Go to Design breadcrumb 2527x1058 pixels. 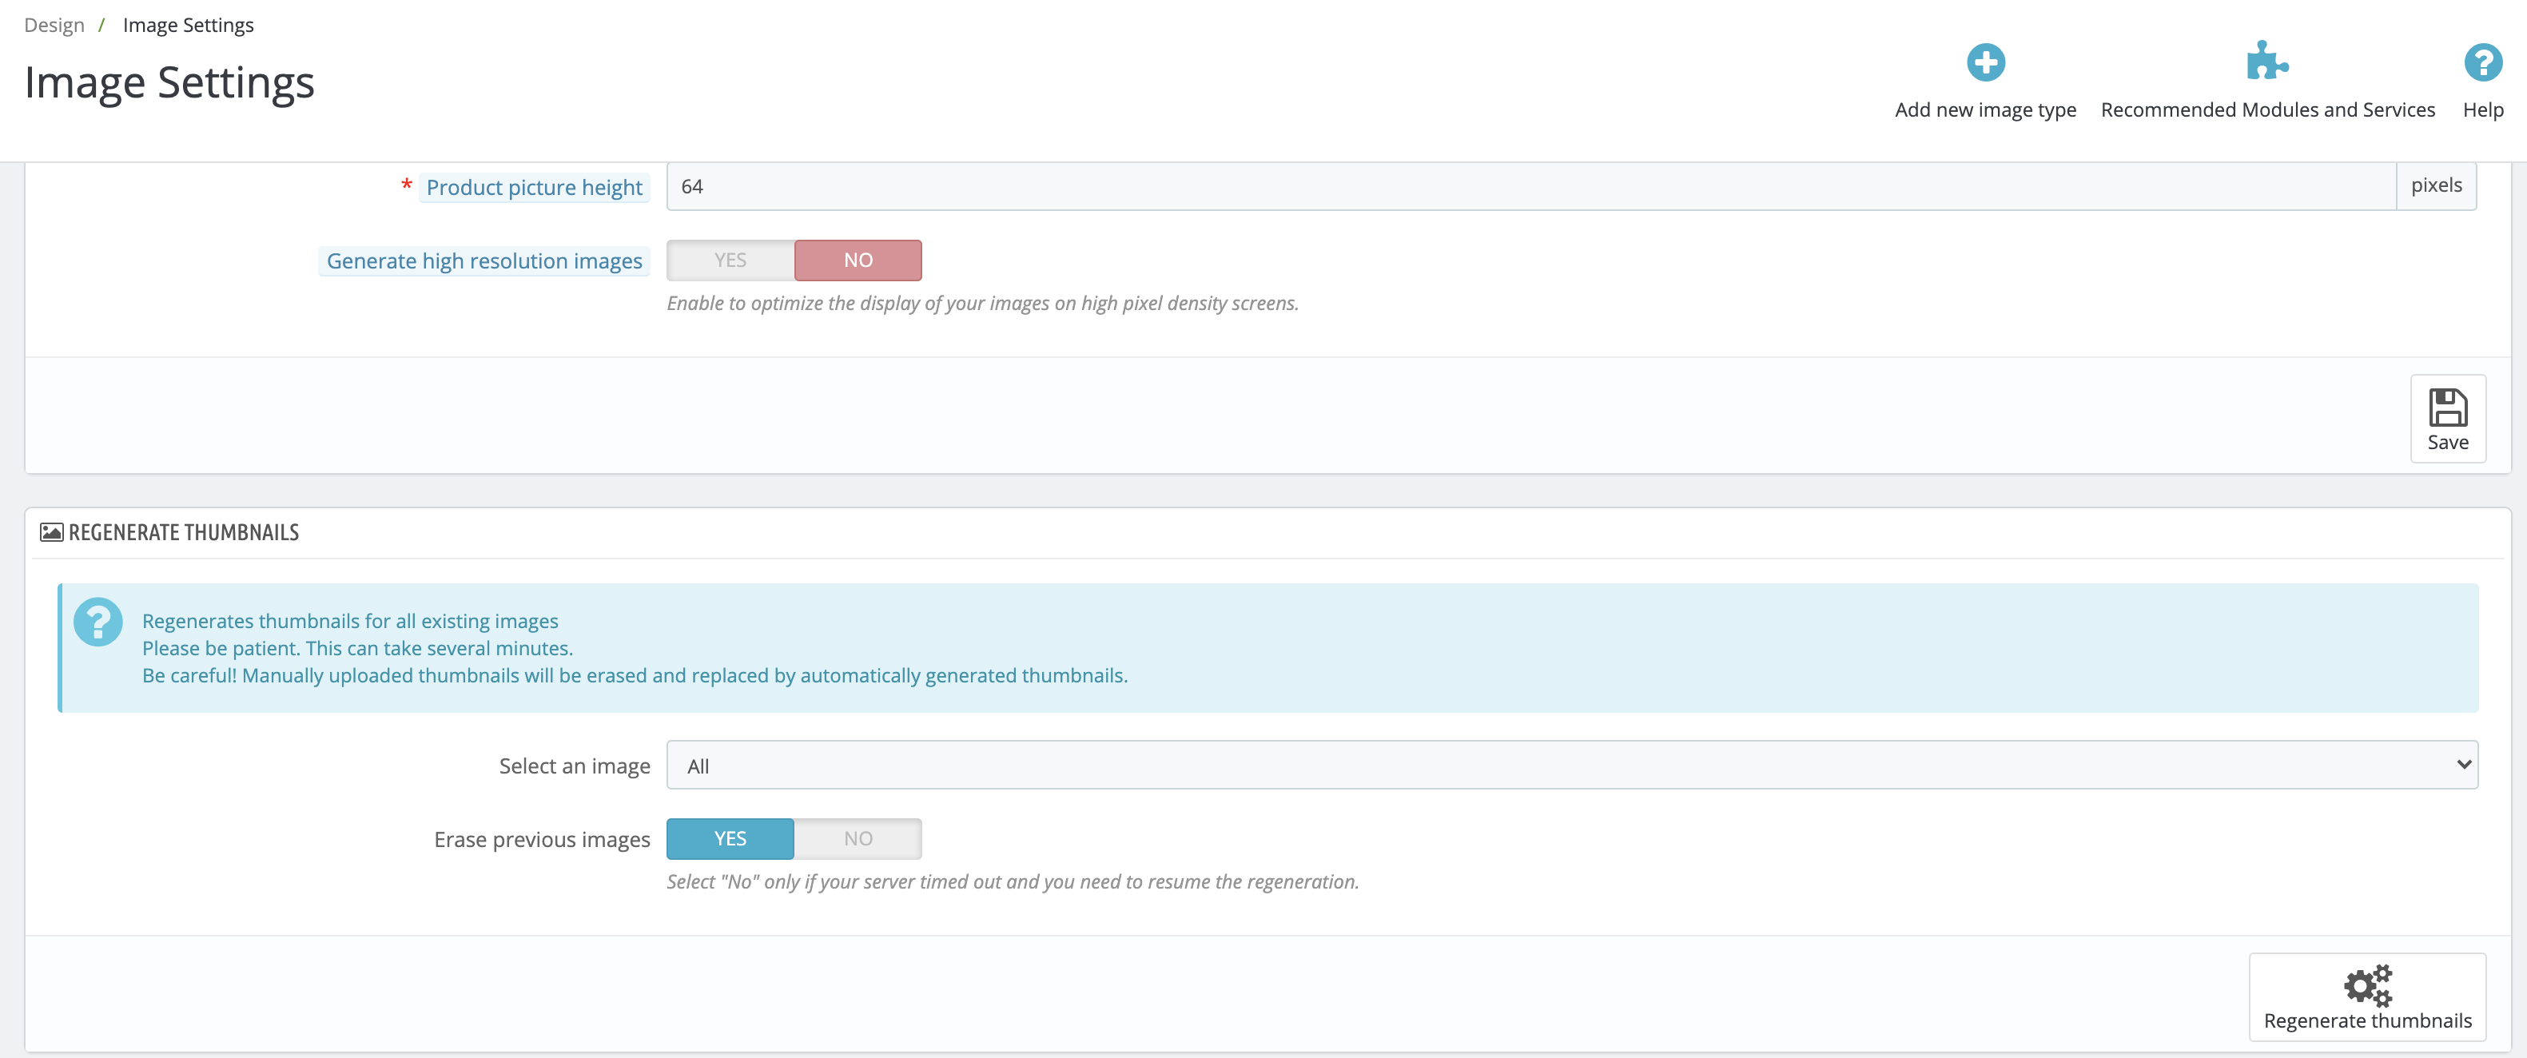tap(54, 26)
